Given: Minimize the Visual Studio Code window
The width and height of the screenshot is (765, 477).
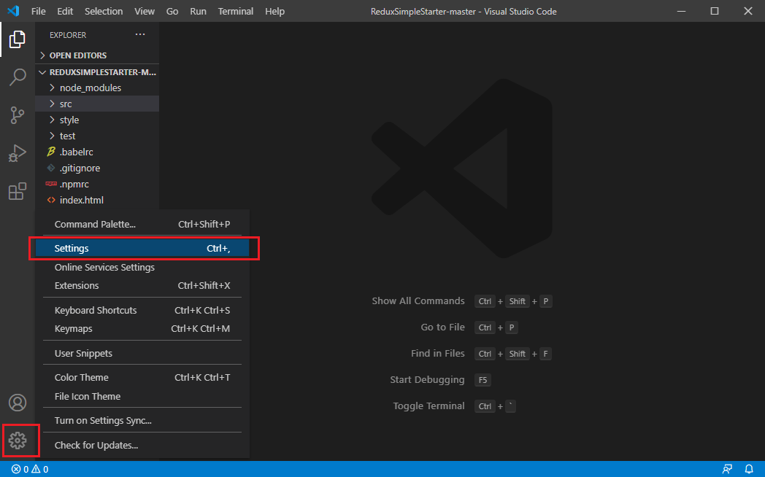Looking at the screenshot, I should click(682, 11).
